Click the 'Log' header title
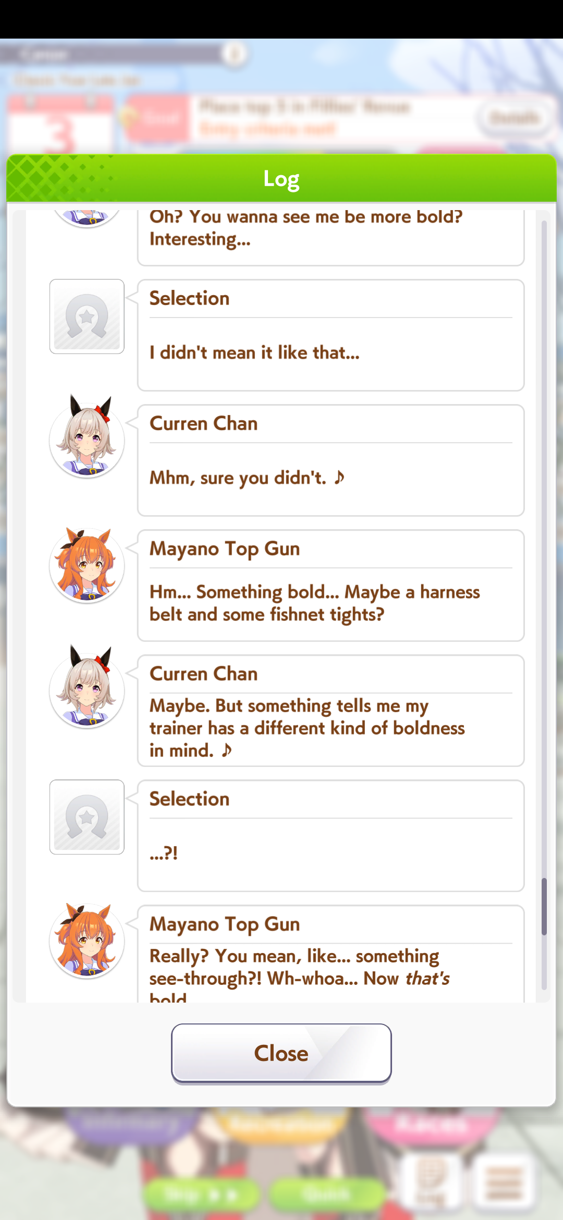This screenshot has height=1220, width=563. coord(281,179)
